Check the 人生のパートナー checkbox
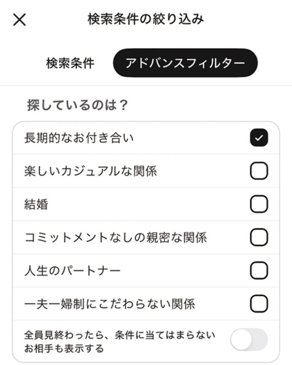The width and height of the screenshot is (292, 365). click(259, 271)
